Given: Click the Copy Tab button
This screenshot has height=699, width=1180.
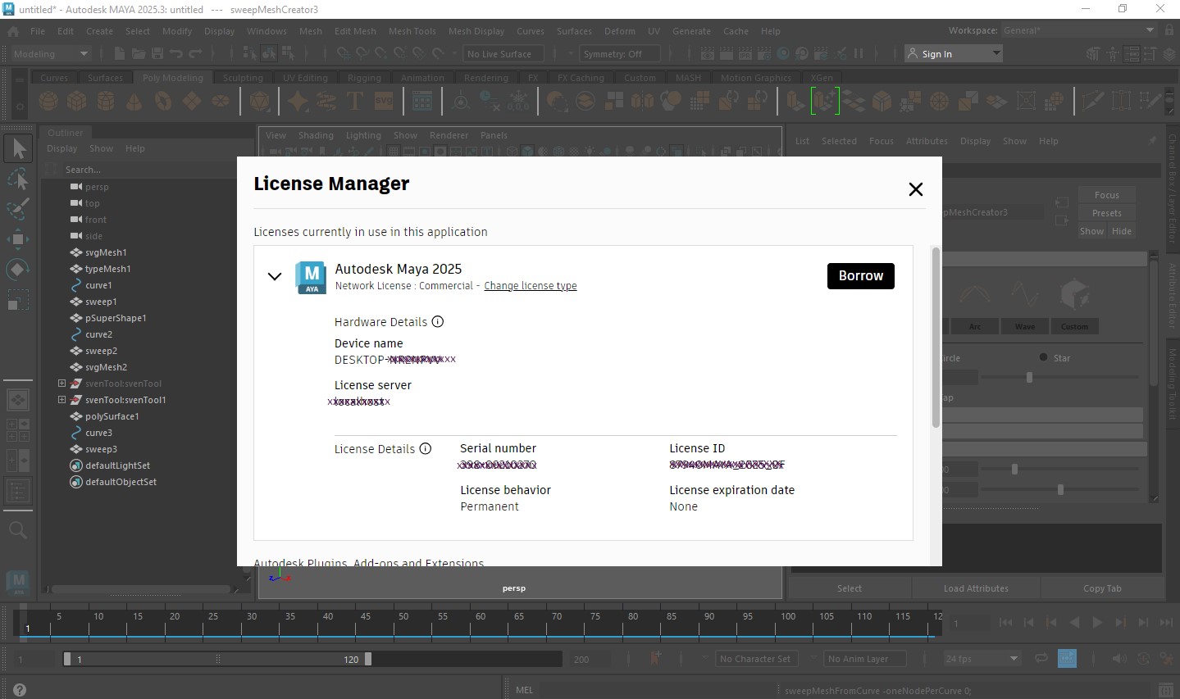Looking at the screenshot, I should 1102,588.
